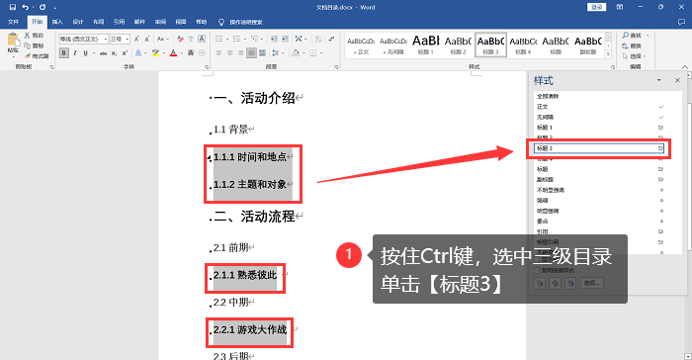Screen dimensions: 692x360
Task: Click the Sign in (登录) button
Action: point(596,7)
